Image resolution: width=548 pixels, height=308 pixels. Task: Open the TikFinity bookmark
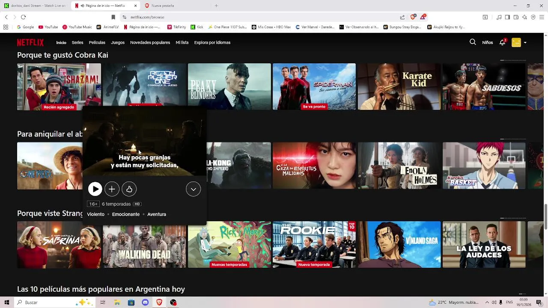[176, 27]
